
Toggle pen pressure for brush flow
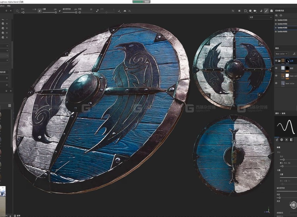point(60,11)
